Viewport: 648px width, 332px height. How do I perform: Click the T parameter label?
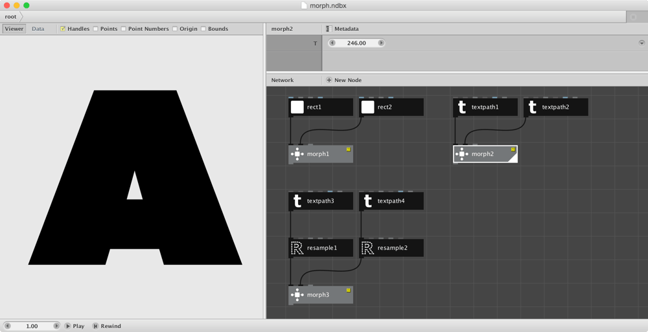316,43
